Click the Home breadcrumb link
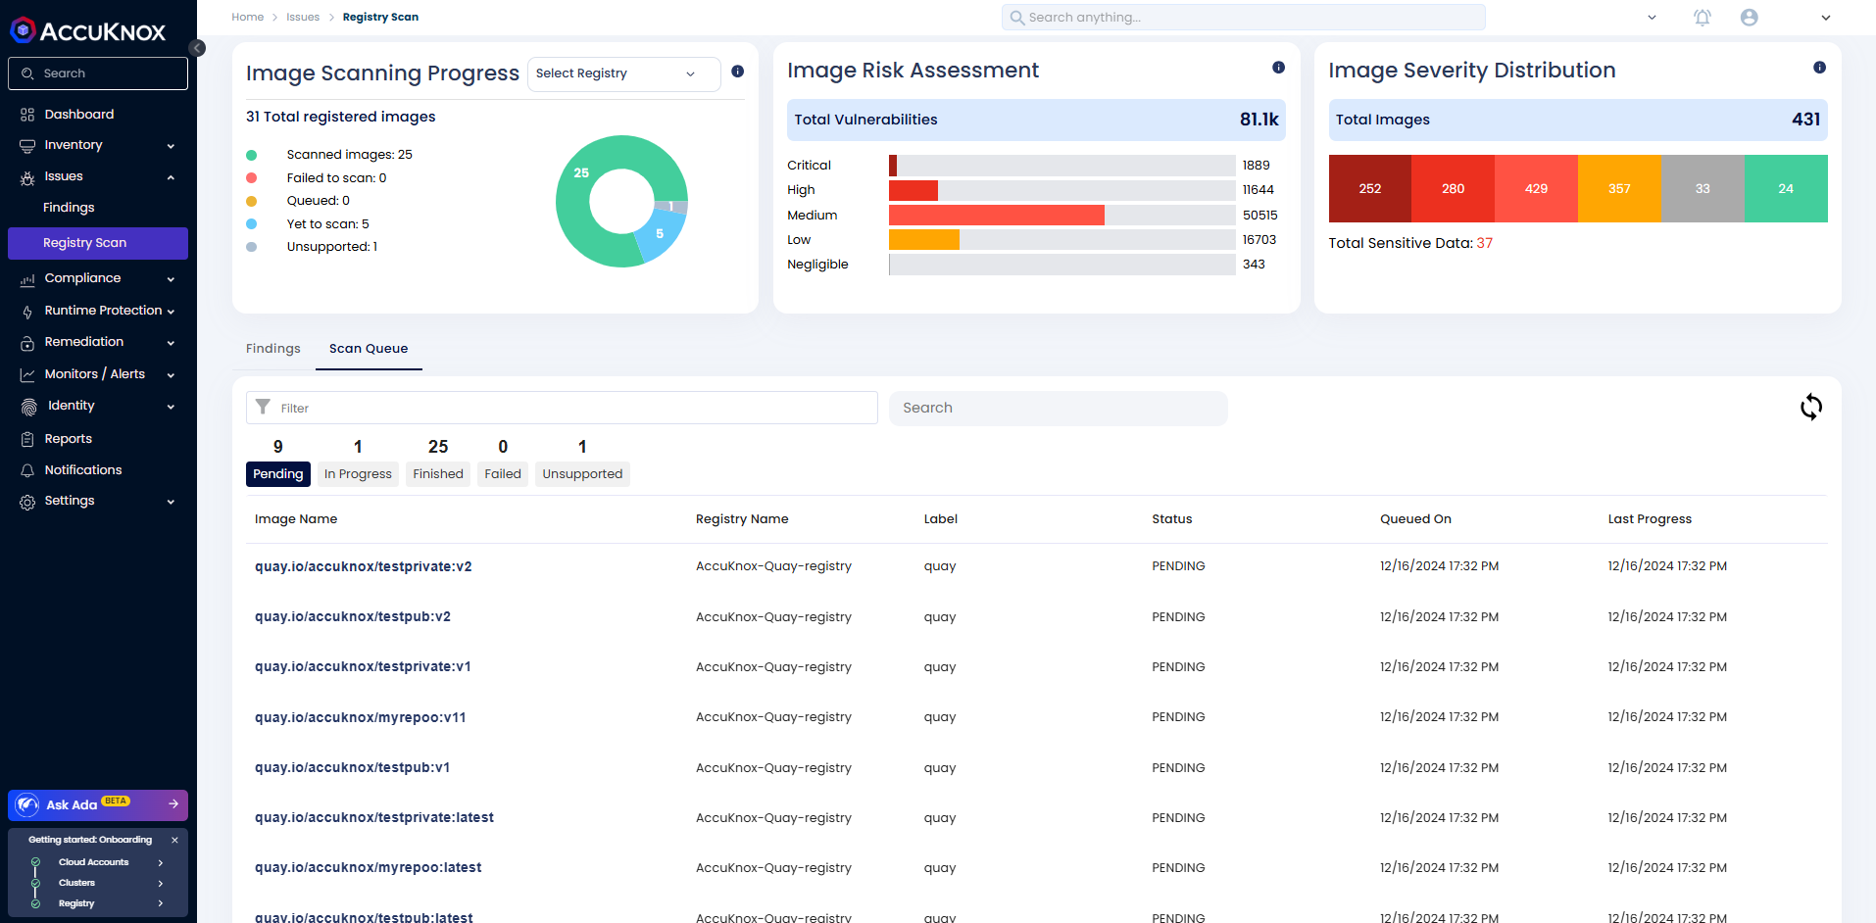 point(248,17)
